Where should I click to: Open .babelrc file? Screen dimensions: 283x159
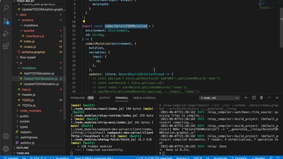coord(26,132)
